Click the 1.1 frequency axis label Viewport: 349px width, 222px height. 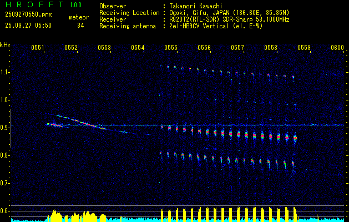[x=5, y=72]
